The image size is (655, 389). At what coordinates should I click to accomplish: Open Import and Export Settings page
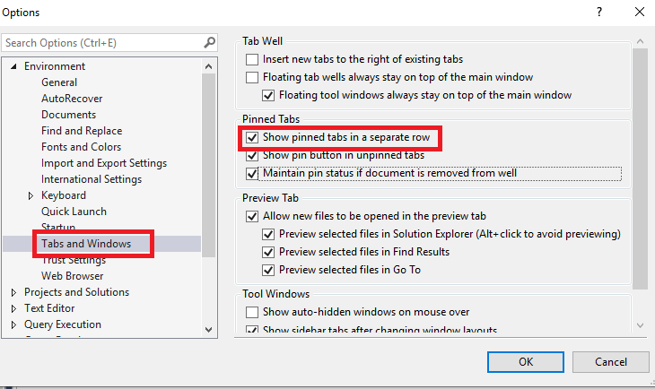click(x=104, y=163)
